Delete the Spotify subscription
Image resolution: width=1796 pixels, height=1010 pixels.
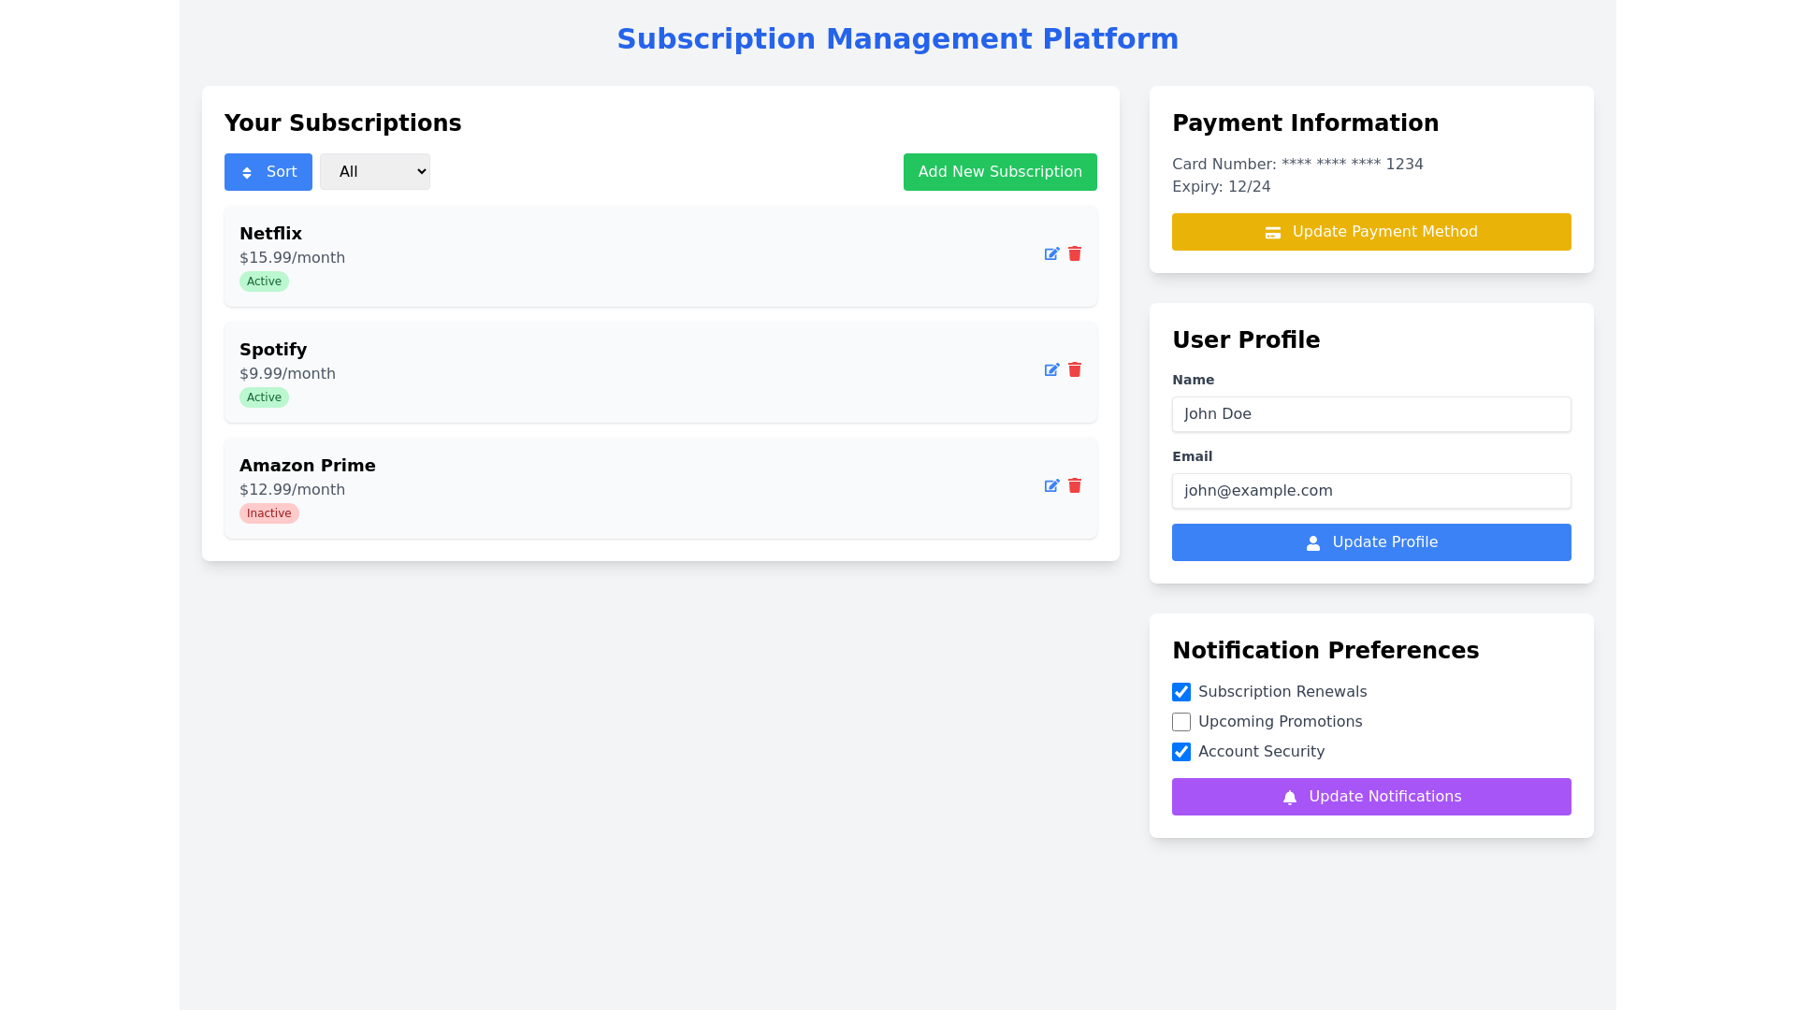pyautogui.click(x=1075, y=370)
